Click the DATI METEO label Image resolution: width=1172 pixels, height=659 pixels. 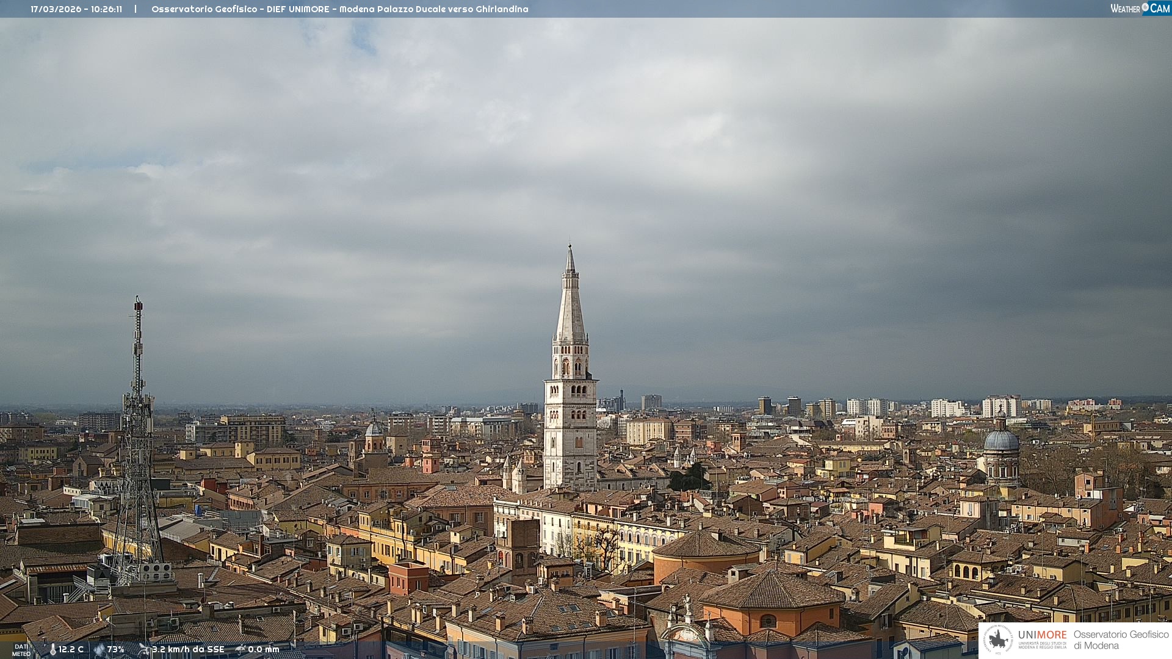tap(21, 650)
